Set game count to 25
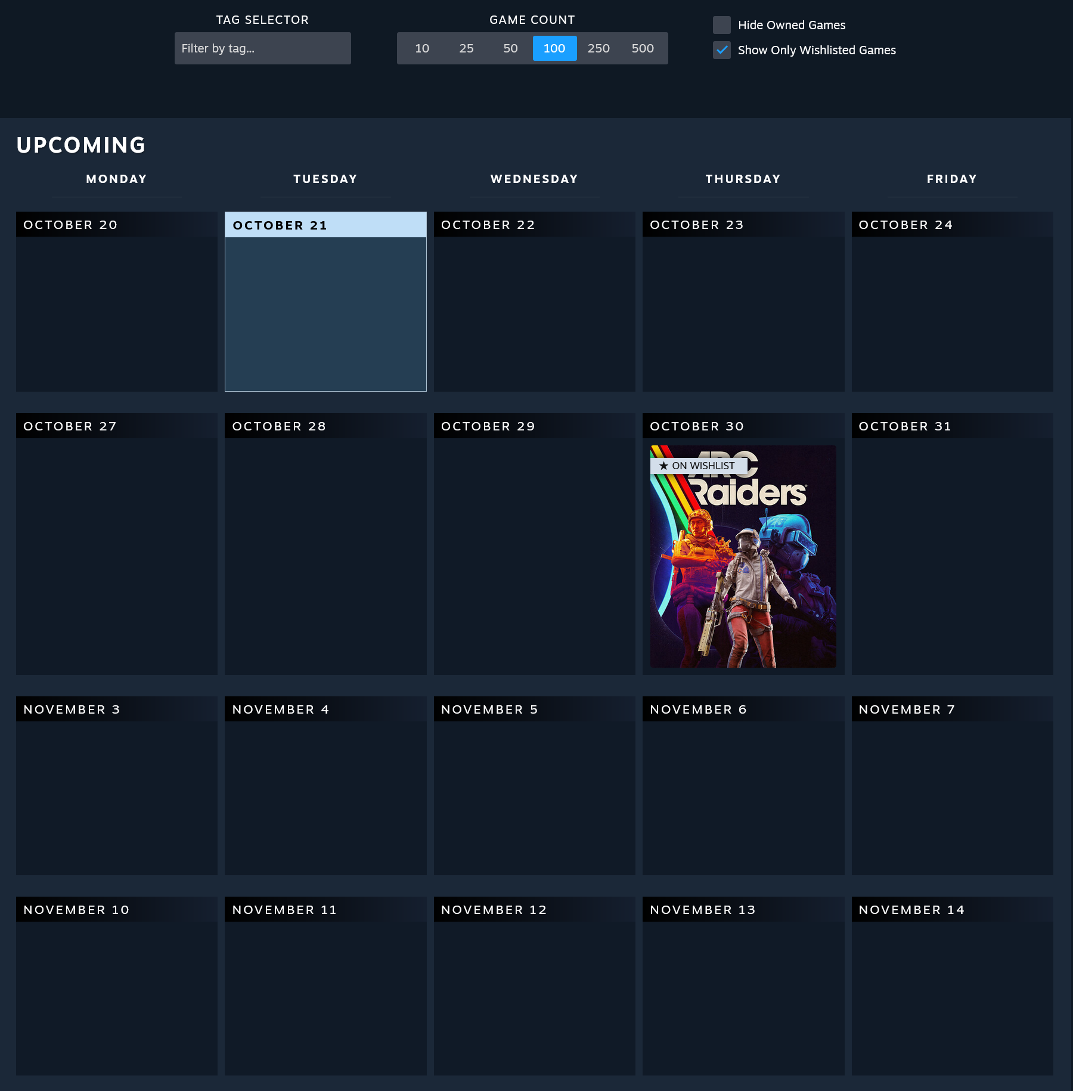This screenshot has width=1073, height=1091. [x=466, y=48]
